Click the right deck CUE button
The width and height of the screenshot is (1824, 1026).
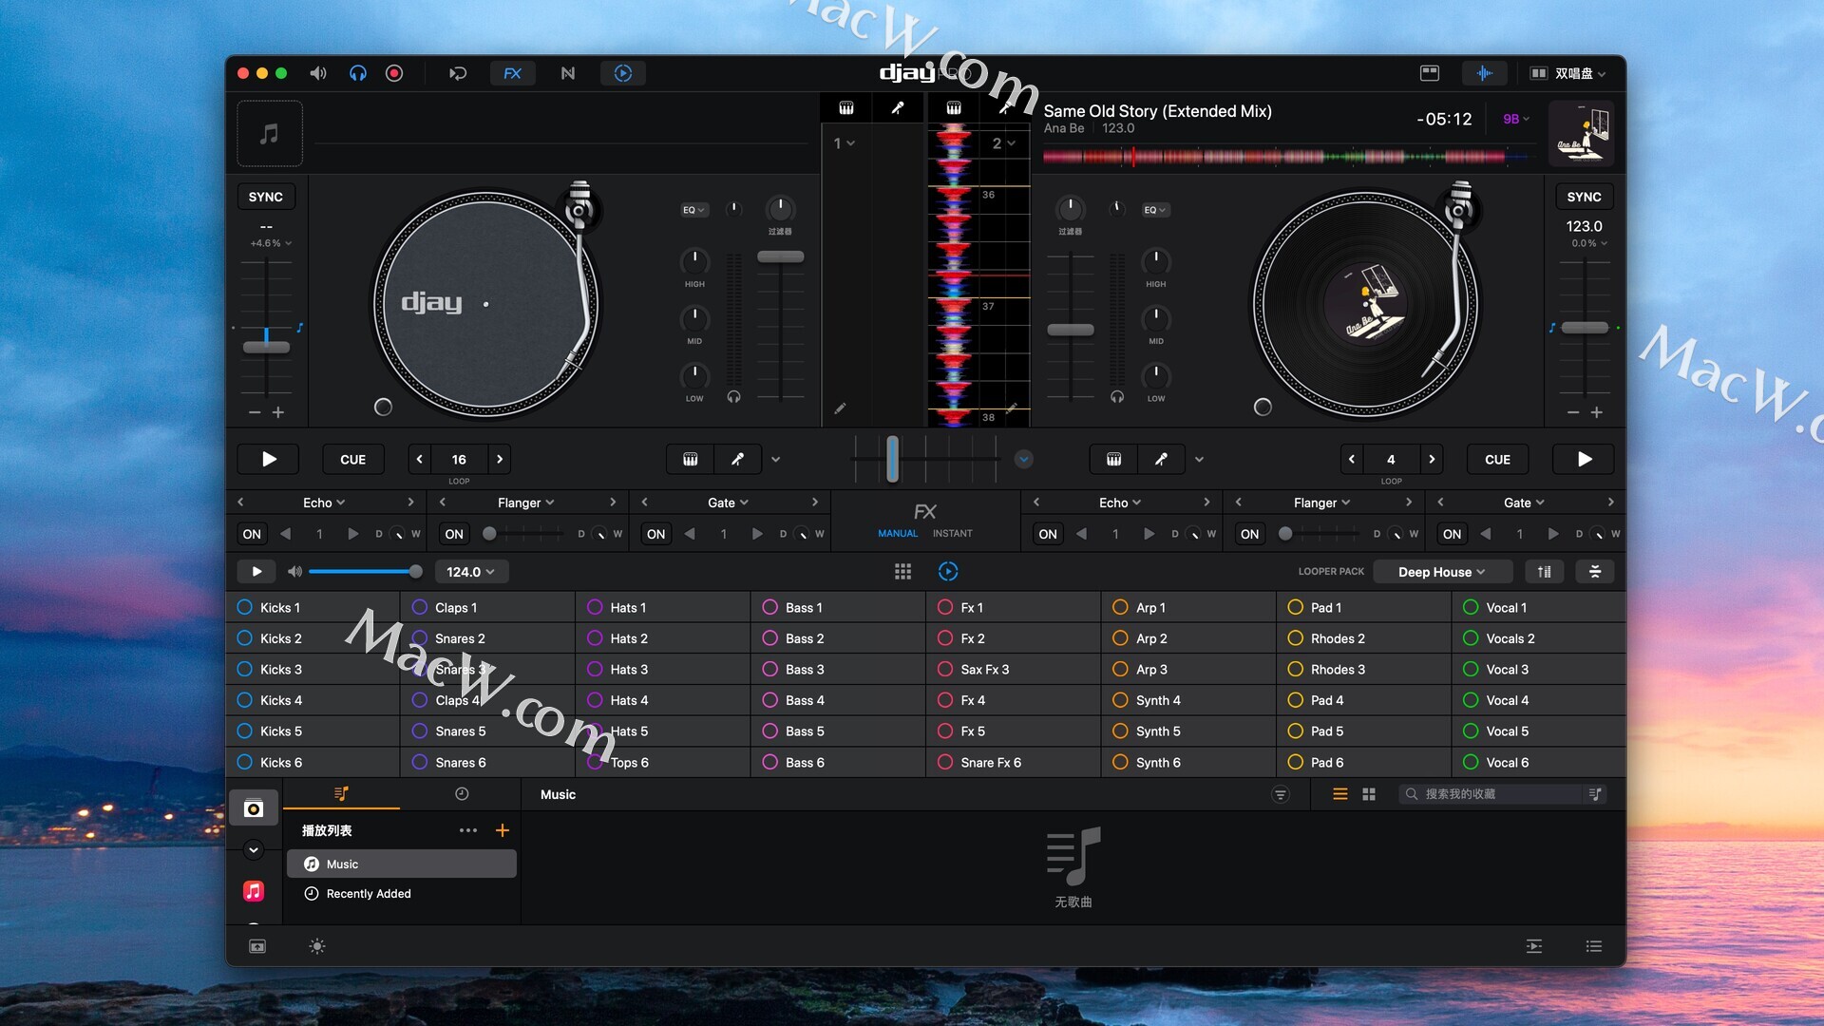pyautogui.click(x=1497, y=460)
